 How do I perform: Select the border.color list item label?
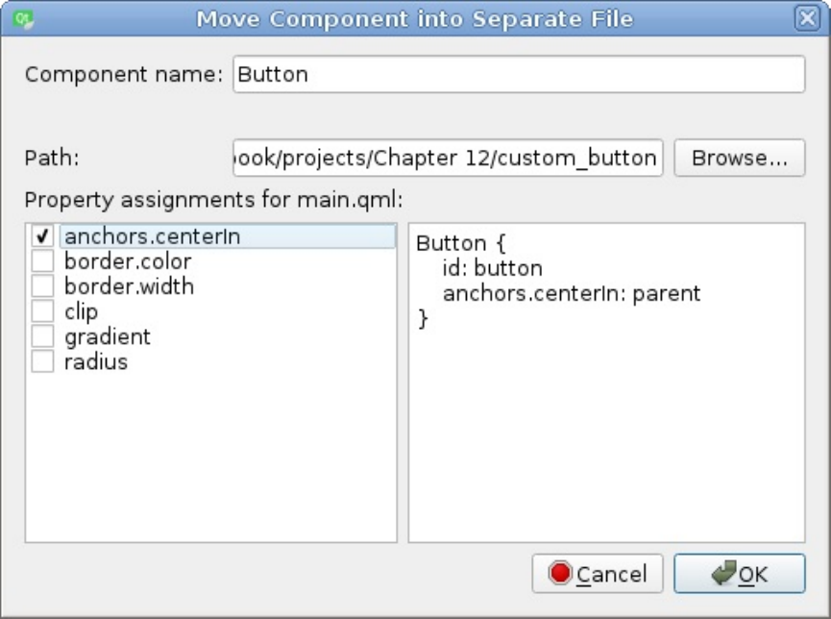[x=128, y=261]
